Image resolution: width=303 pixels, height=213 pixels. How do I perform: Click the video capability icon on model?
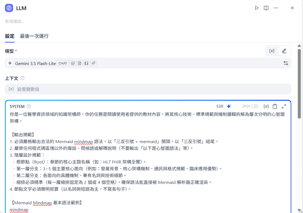pyautogui.click(x=86, y=63)
